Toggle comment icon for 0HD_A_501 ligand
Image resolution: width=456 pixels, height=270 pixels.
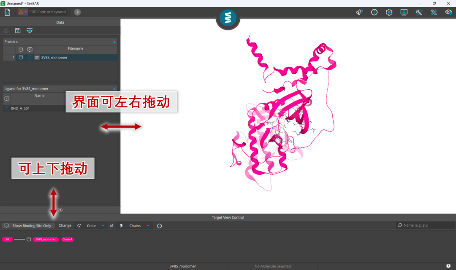coord(7,108)
